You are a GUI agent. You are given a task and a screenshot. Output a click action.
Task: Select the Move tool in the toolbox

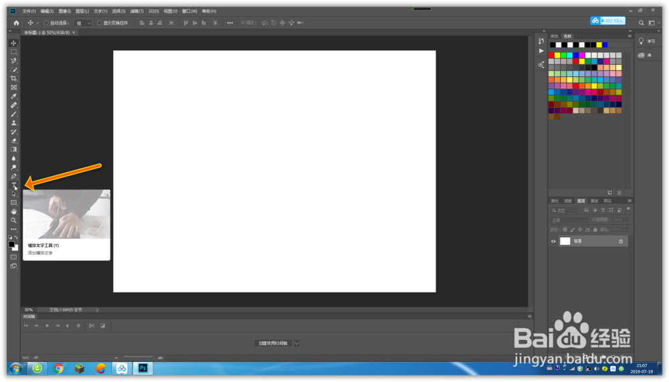(13, 43)
